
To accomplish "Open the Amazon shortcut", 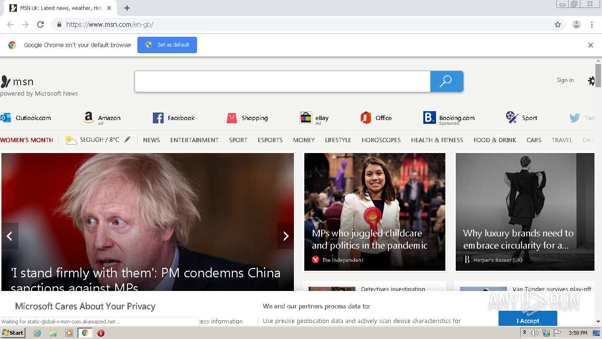I will click(x=102, y=118).
